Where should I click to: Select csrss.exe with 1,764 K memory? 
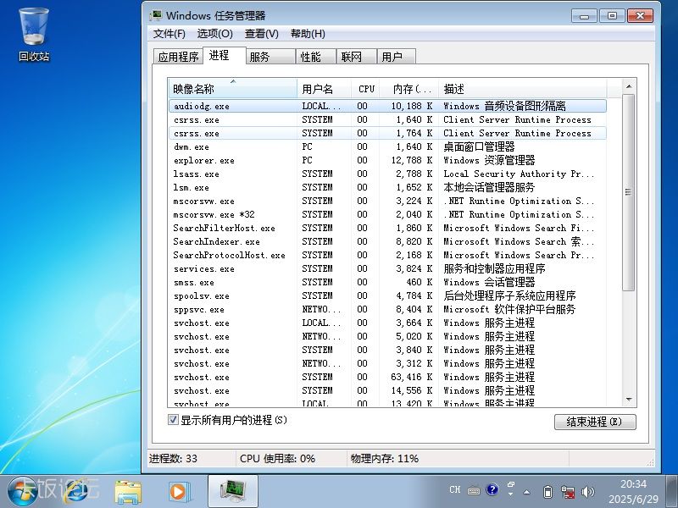[x=387, y=133]
